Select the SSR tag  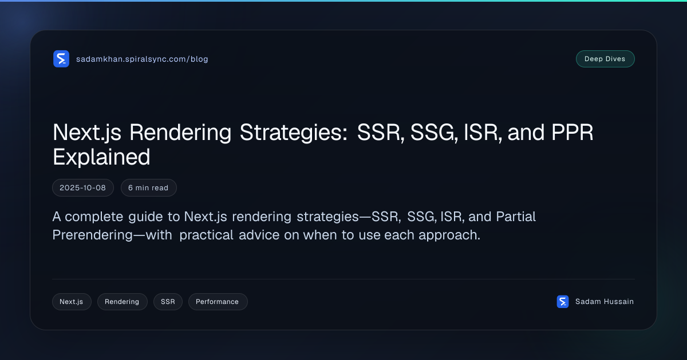[168, 302]
